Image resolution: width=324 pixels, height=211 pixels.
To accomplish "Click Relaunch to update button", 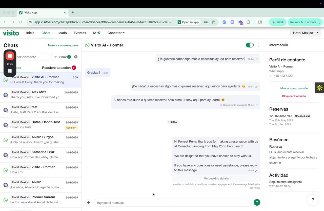I will tap(305, 22).
